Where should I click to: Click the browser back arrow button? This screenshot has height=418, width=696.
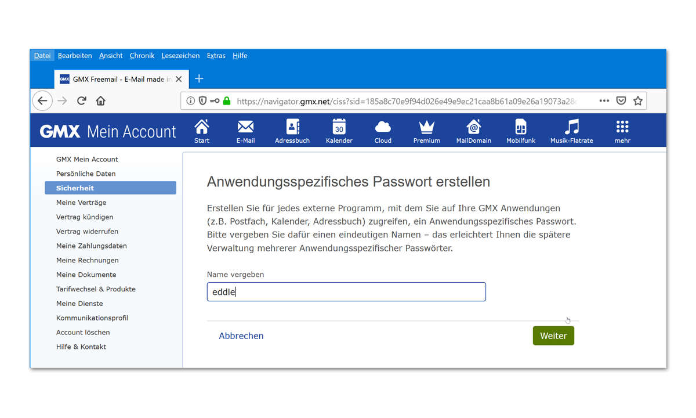click(42, 100)
